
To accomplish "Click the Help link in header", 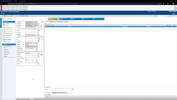I will click(171, 11).
